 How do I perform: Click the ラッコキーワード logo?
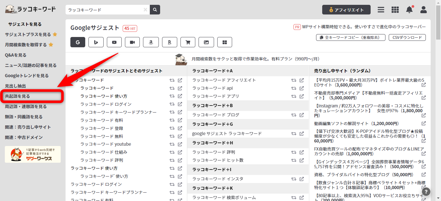coord(30,9)
